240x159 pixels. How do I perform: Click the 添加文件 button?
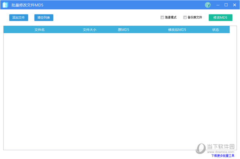point(19,18)
